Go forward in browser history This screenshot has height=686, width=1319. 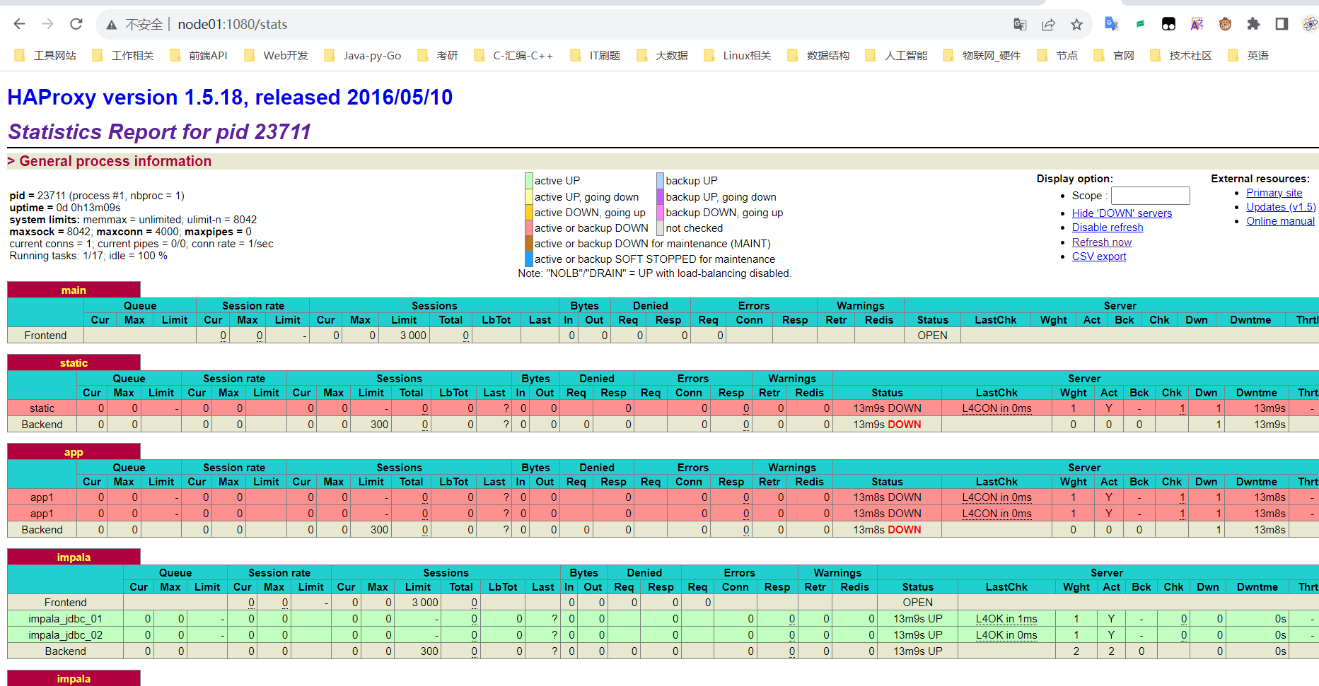coord(47,24)
